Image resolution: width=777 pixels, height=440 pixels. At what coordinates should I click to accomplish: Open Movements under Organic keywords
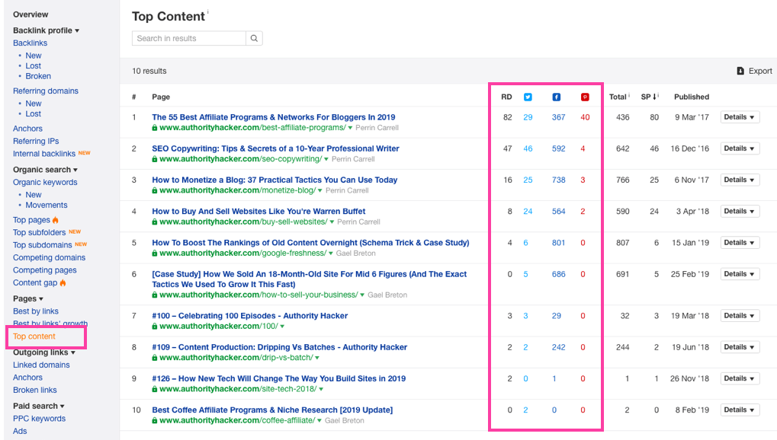coord(47,205)
